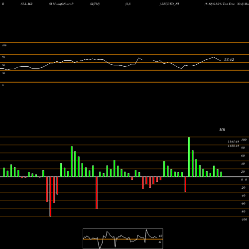Click the mini chart label 12

point(160,236)
